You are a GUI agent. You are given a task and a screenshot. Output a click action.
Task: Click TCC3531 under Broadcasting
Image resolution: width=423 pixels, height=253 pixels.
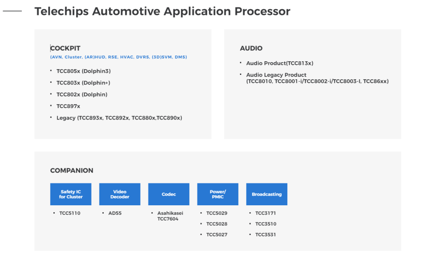pos(266,235)
